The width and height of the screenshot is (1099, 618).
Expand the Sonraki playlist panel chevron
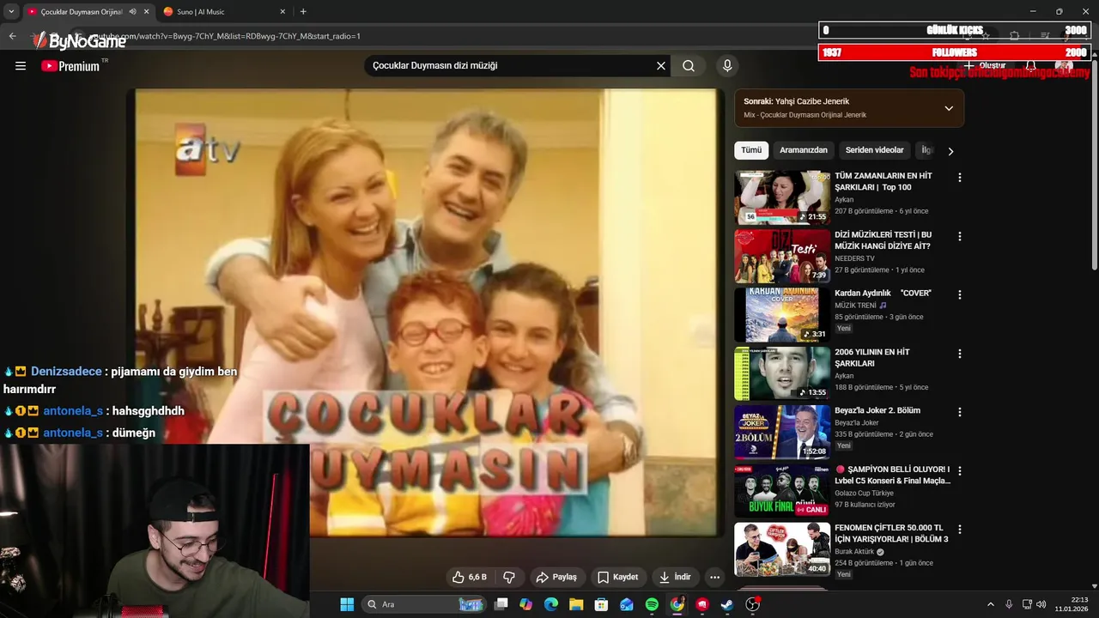coord(949,108)
